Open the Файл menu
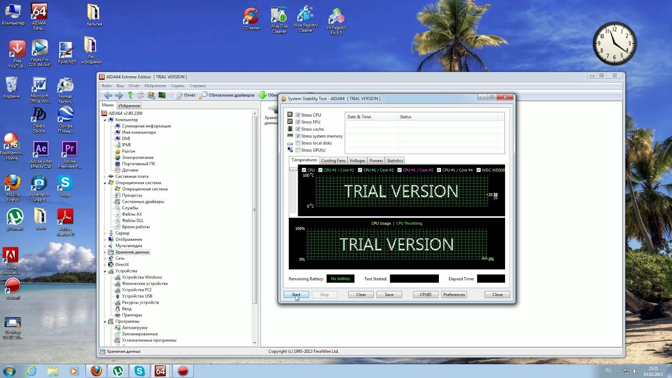The image size is (672, 378). (107, 86)
